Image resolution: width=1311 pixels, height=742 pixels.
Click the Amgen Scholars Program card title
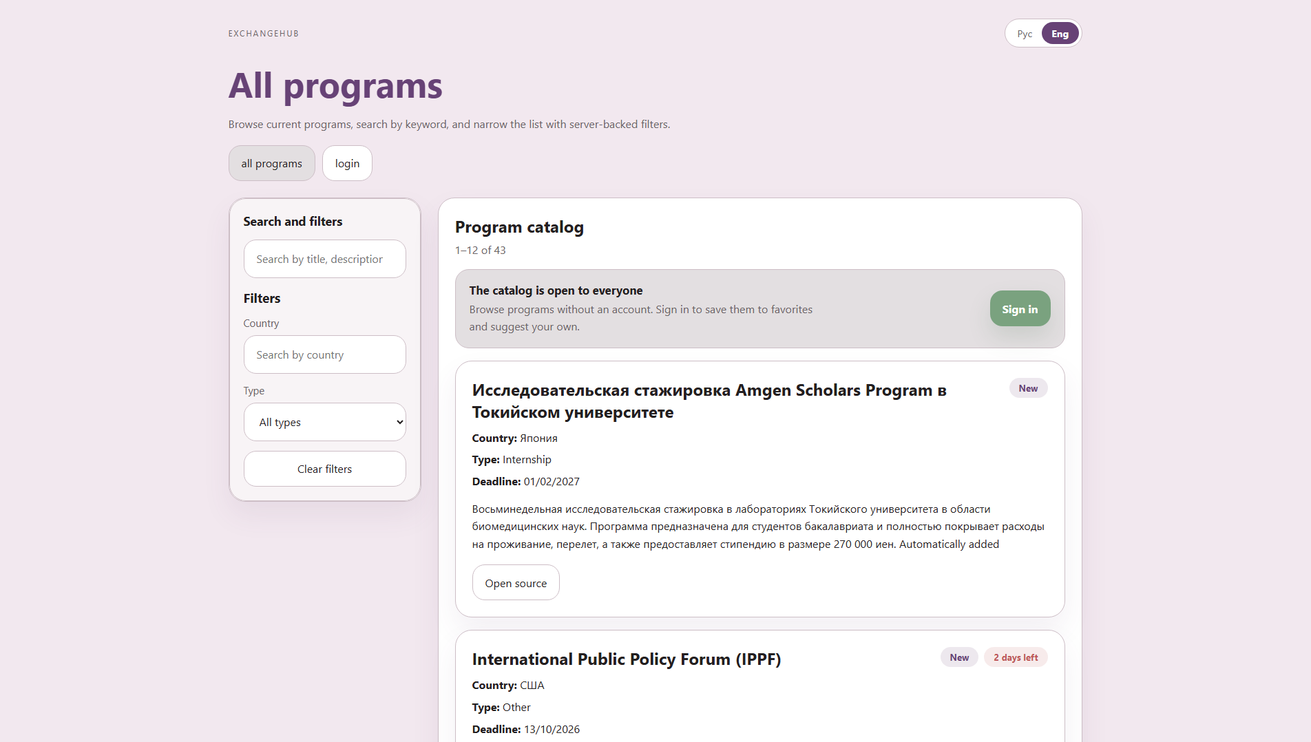709,401
